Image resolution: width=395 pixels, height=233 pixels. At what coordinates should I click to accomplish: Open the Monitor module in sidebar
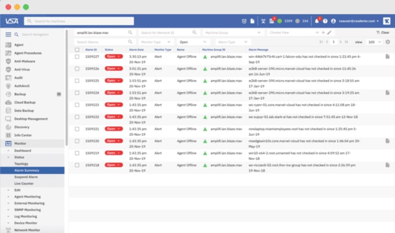point(32,144)
